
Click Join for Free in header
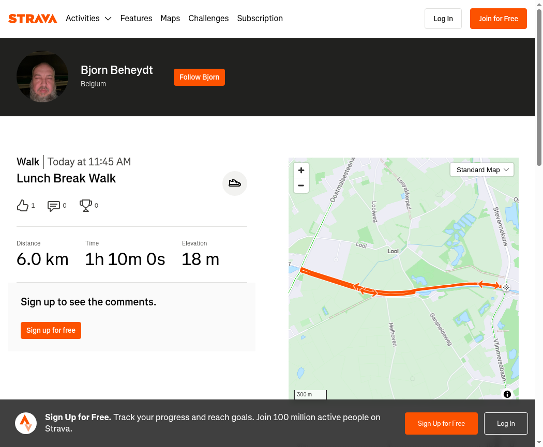499,19
